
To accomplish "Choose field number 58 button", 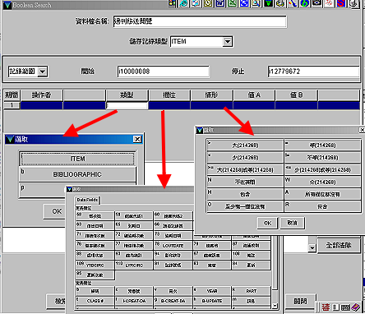I will click(x=95, y=216).
